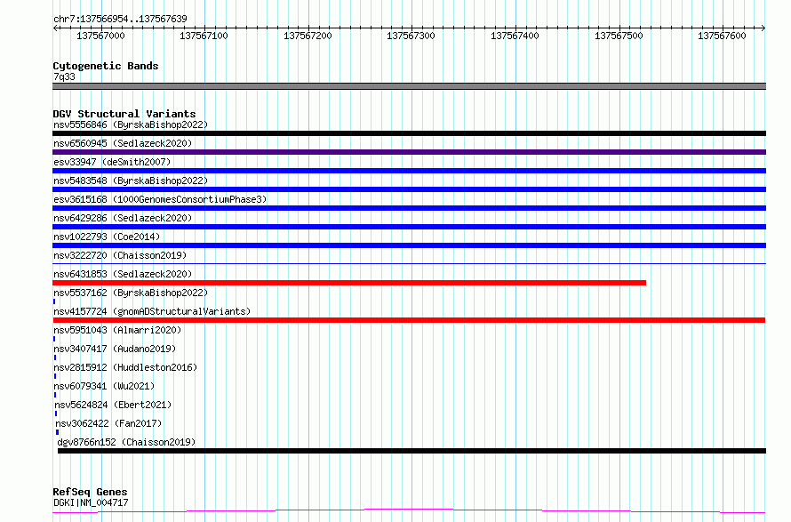Open the DGV Structural Variants track title
791x522 pixels.
coord(124,114)
